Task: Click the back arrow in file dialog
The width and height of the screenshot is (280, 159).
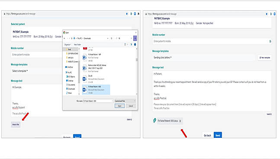Action: pyautogui.click(x=64, y=38)
